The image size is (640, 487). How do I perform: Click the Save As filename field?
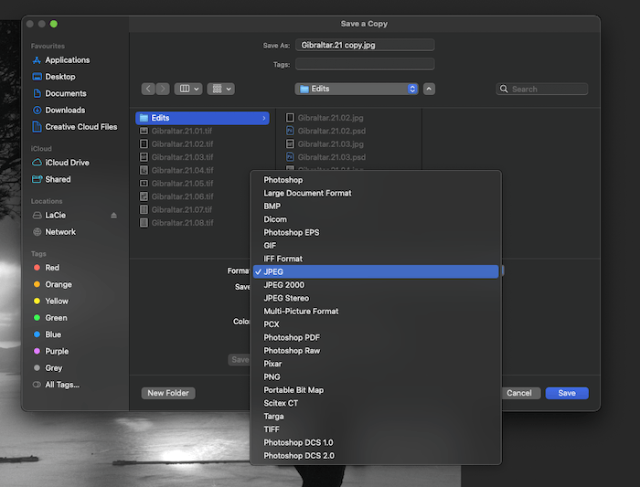364,45
